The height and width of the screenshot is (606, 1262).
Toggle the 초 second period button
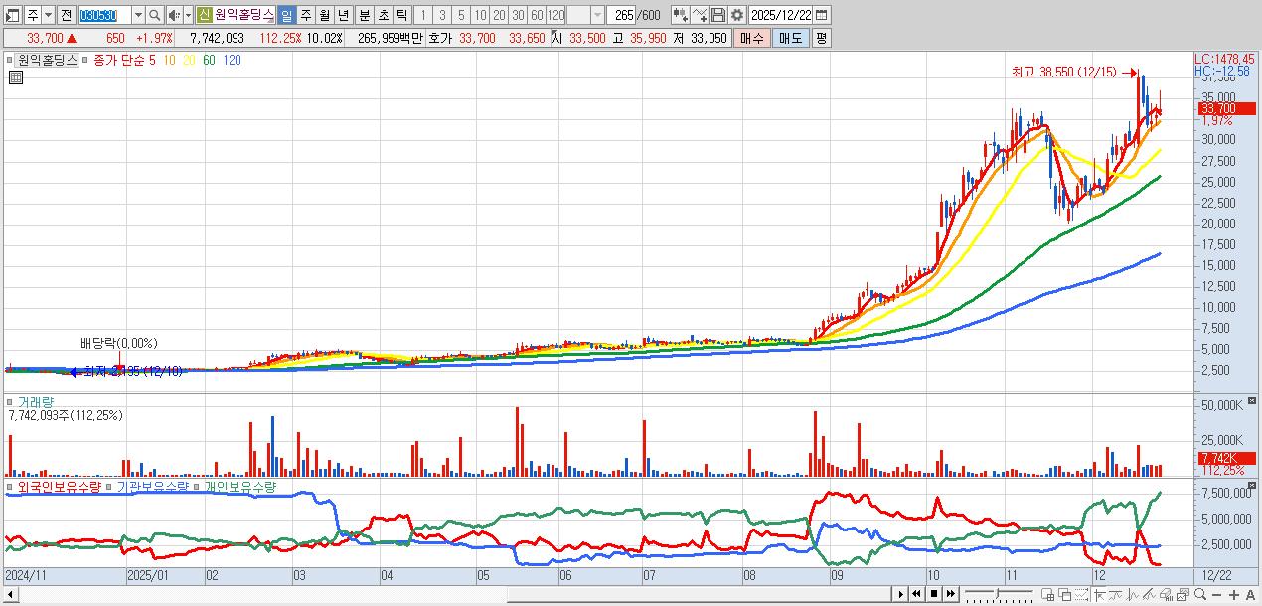pyautogui.click(x=383, y=15)
